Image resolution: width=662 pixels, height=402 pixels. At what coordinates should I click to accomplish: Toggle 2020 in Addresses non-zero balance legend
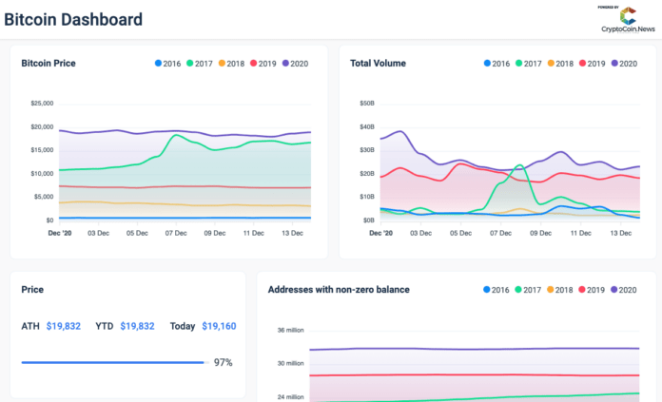(x=624, y=290)
